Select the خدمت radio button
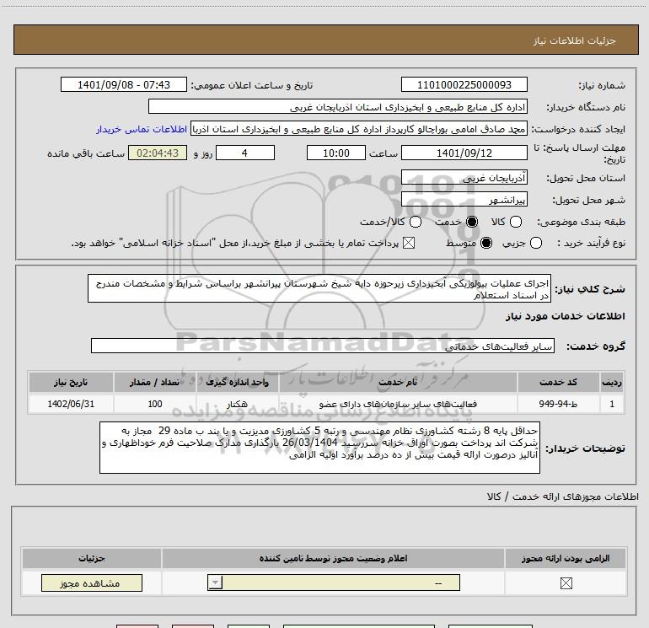This screenshot has width=649, height=628. 472,222
